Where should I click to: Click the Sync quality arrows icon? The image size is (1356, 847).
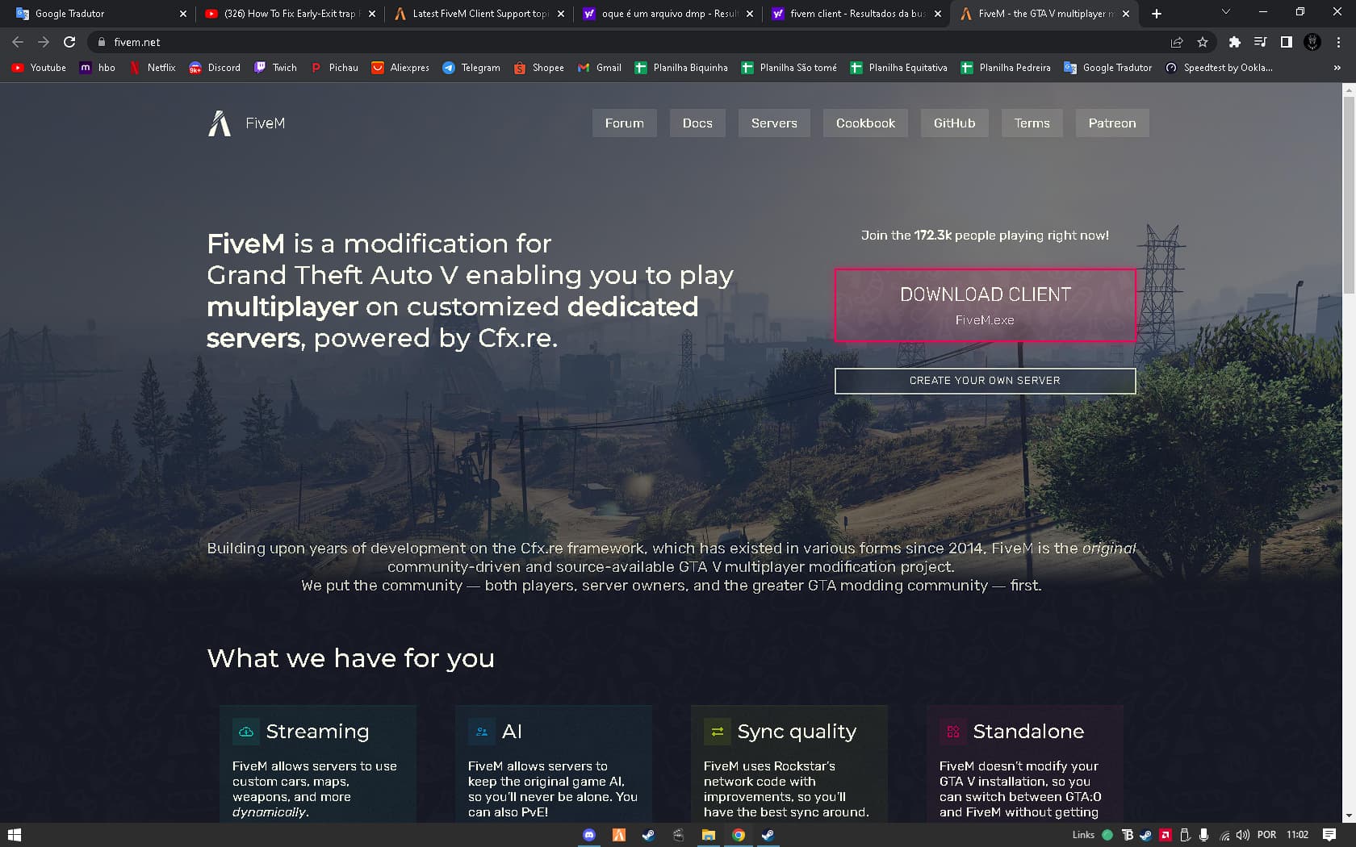(x=717, y=732)
